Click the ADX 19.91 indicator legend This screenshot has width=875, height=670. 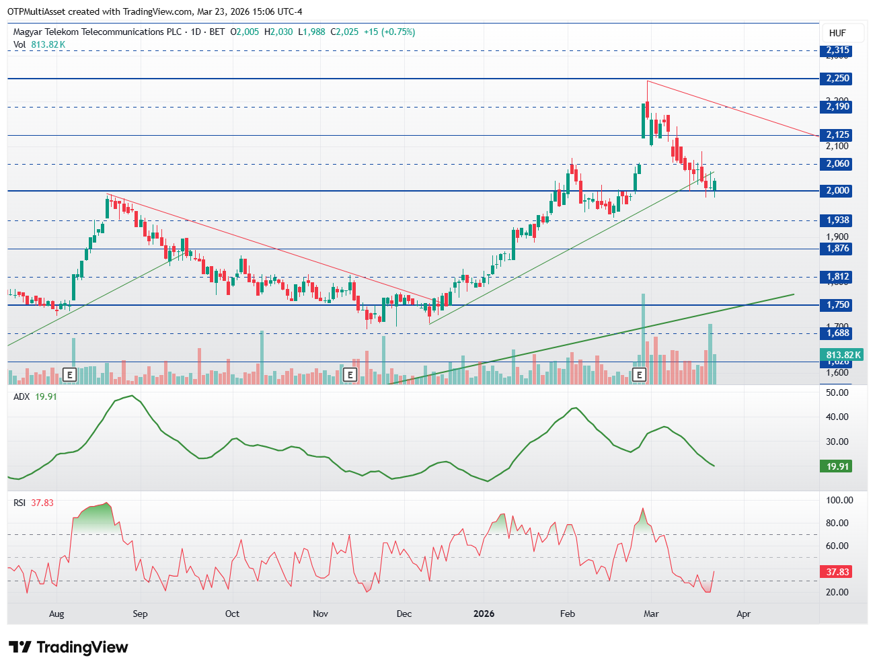pos(35,396)
